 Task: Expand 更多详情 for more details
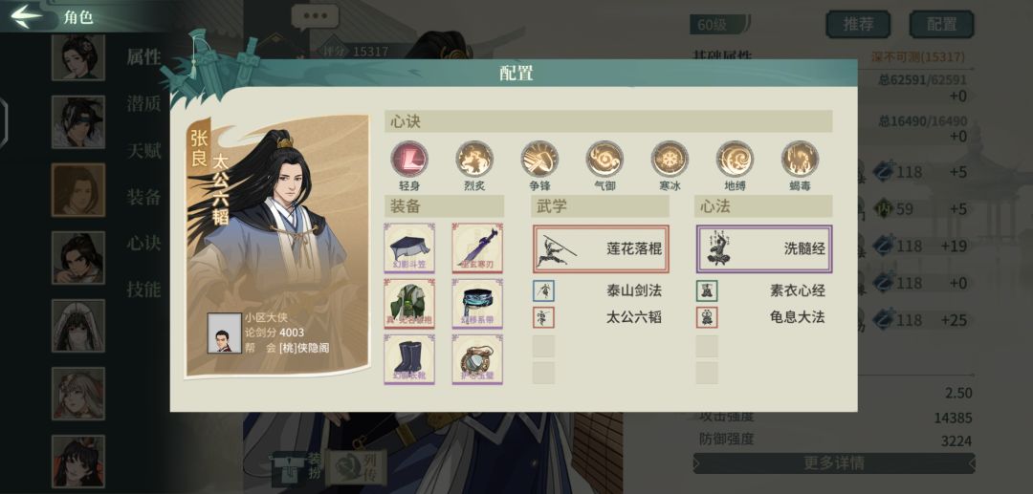click(x=833, y=463)
